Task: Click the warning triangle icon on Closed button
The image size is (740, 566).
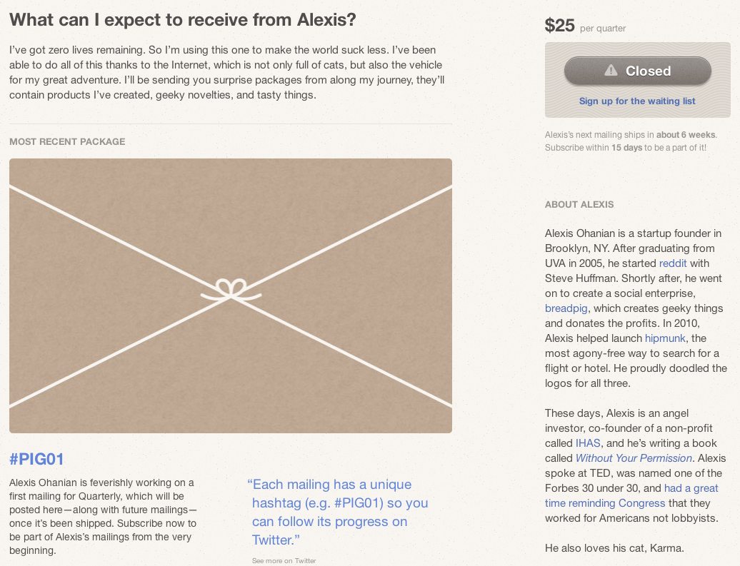Action: click(x=611, y=71)
